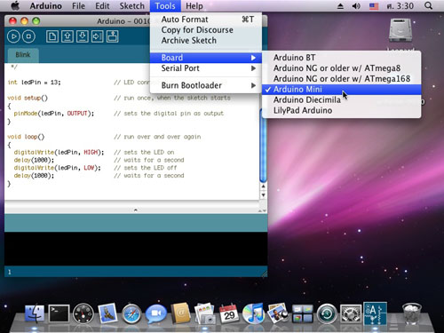Open Preview icon in the dock
This screenshot has height=333, width=444.
coord(204,313)
